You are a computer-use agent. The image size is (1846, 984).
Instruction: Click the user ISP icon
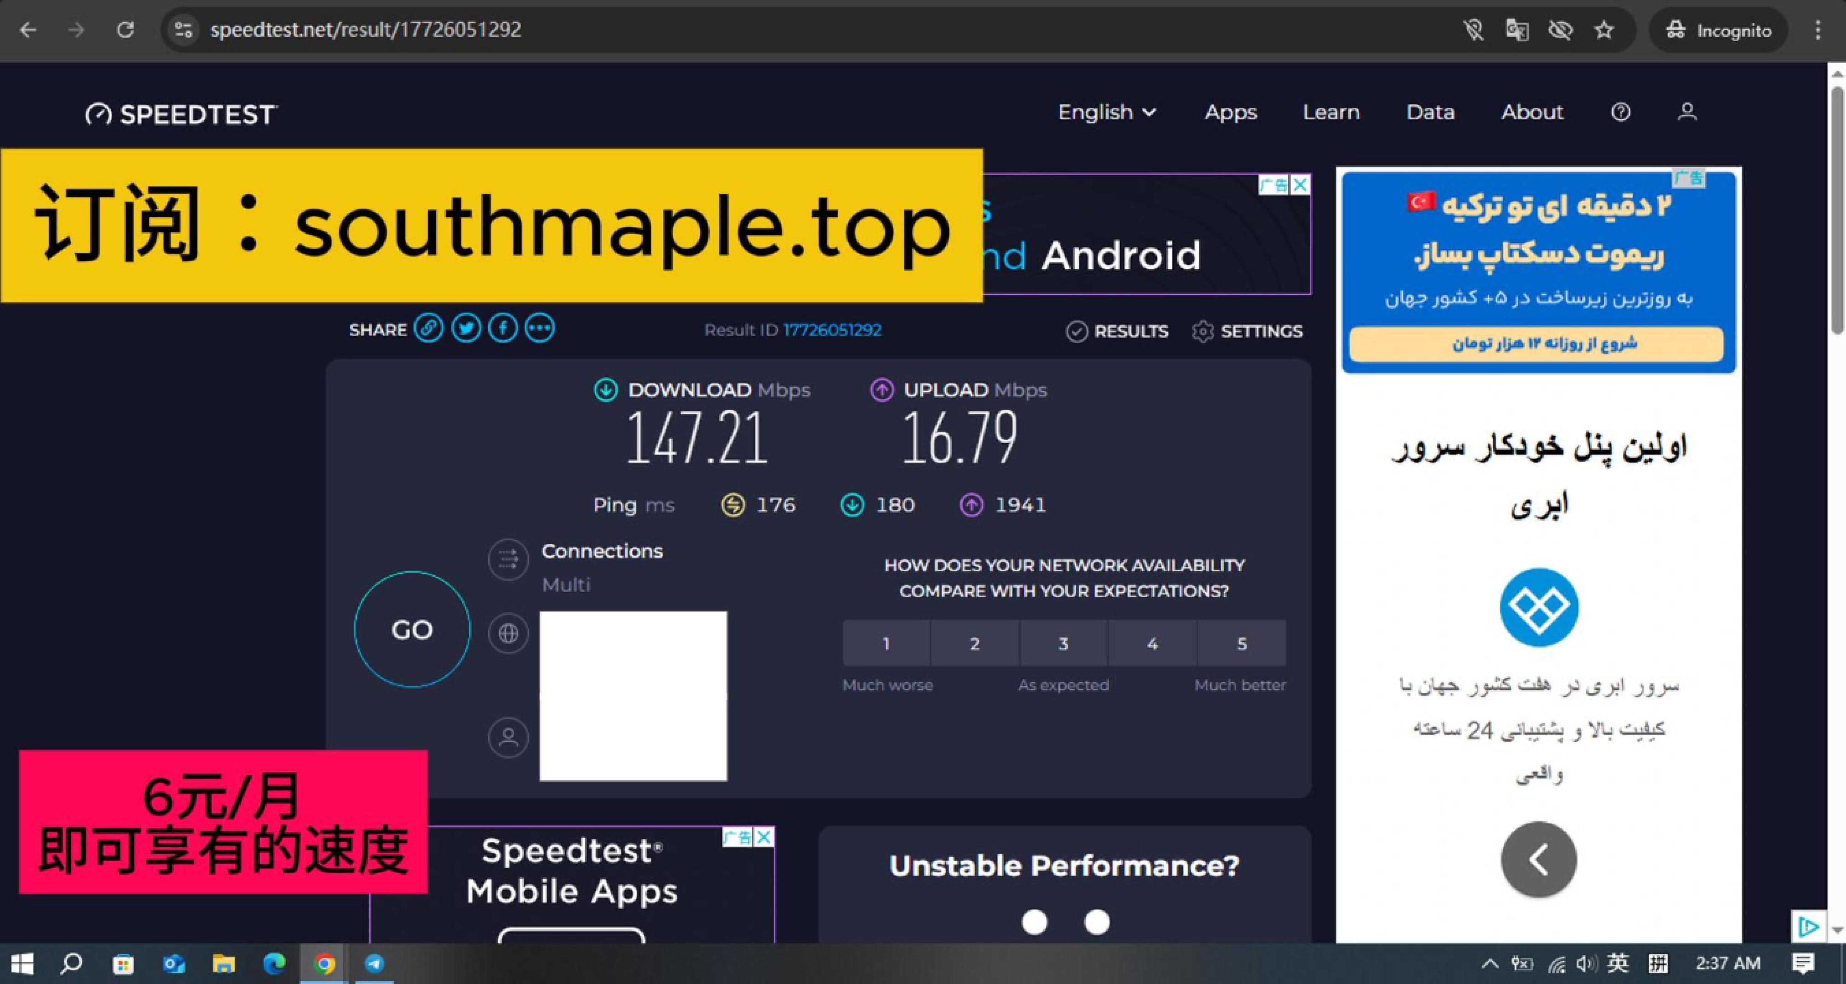pos(508,738)
